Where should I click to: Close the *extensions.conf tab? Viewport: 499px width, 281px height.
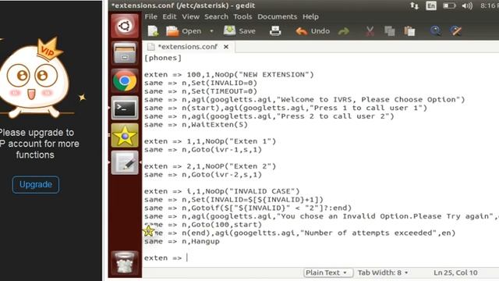pos(226,47)
